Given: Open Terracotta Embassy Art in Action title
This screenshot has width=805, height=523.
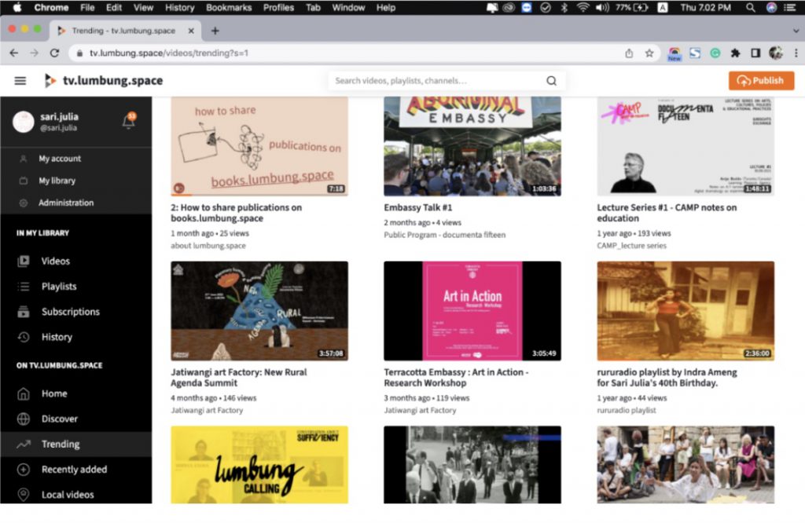Looking at the screenshot, I should [456, 378].
